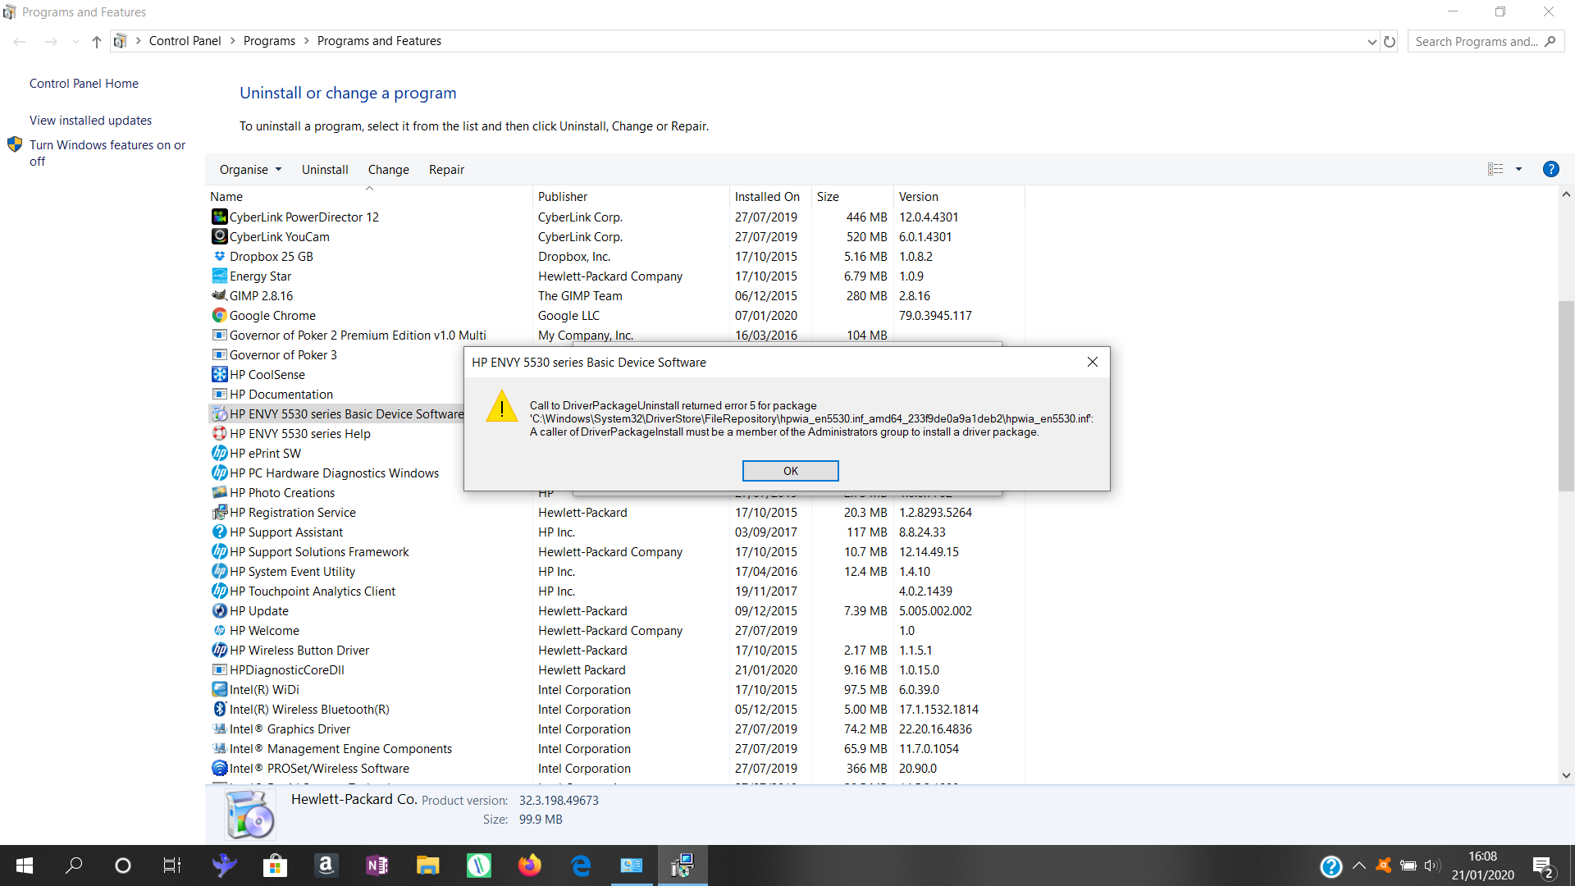Click the HP Registration Service icon

pyautogui.click(x=219, y=512)
